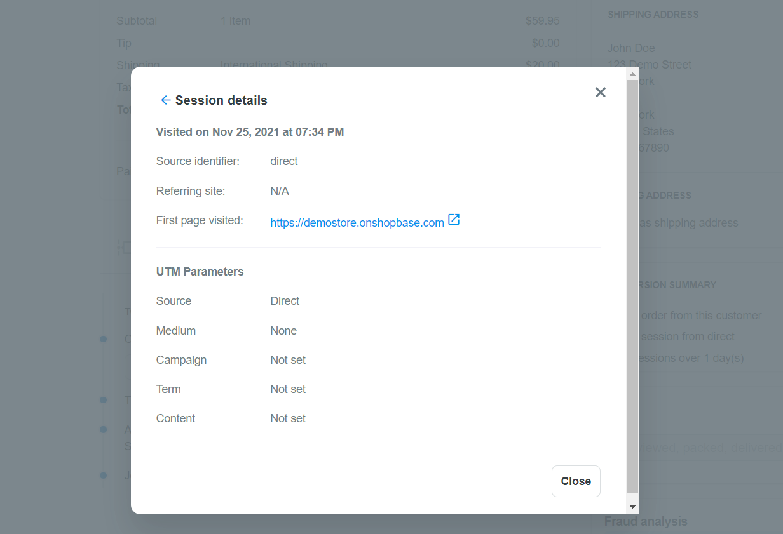
Task: Click the external link icon after the URL
Action: 454,220
